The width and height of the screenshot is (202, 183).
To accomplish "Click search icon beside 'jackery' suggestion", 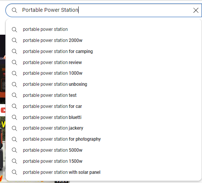I will click(x=14, y=128).
